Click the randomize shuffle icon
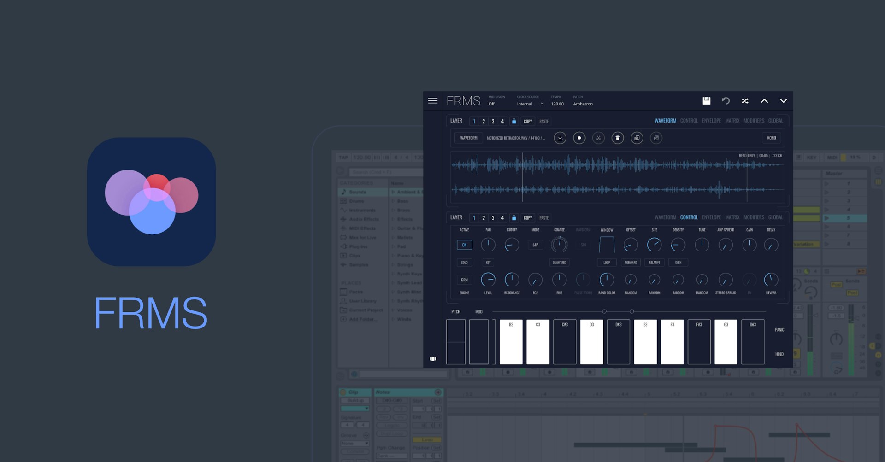885x462 pixels. [x=745, y=100]
